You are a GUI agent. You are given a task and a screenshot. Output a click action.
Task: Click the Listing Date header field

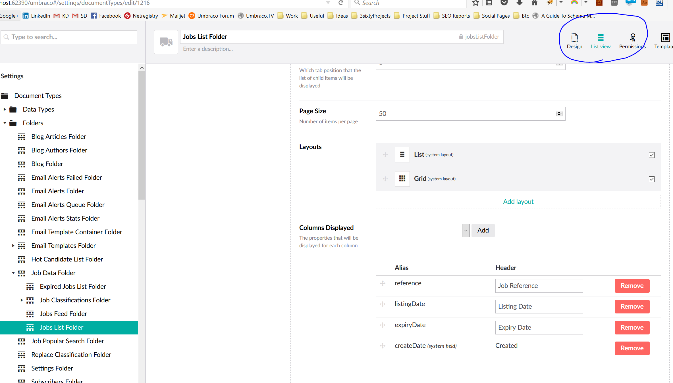539,307
